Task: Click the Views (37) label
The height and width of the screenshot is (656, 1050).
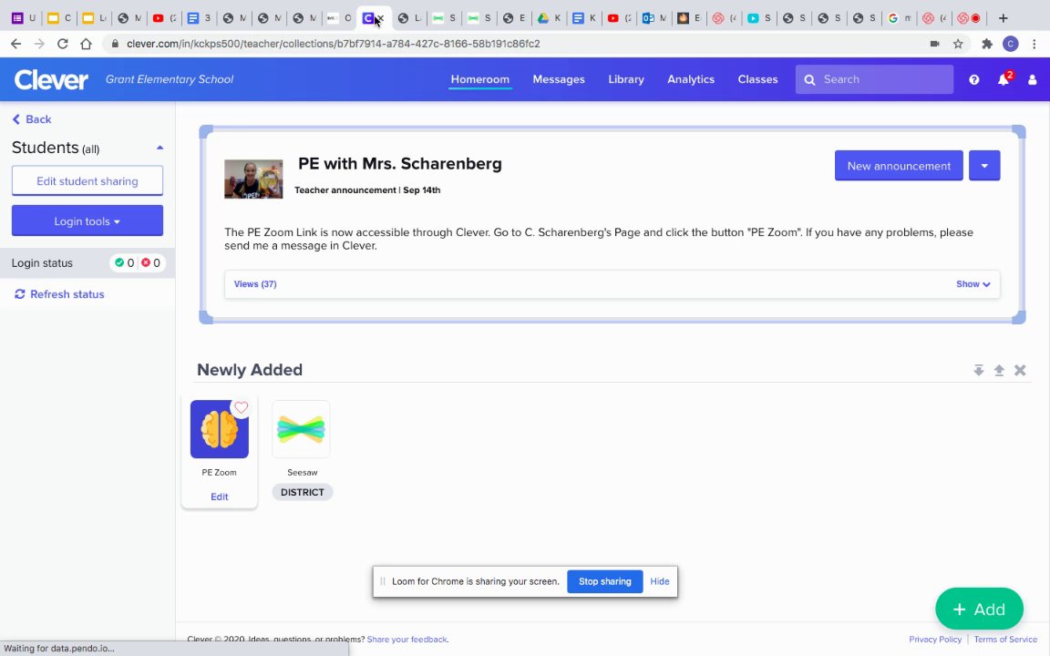Action: click(x=255, y=284)
